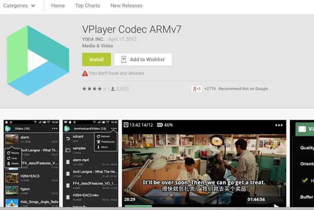Click the clock icon beside 13:42 14/12
Viewport: 314px width, 210px height.
125,125
